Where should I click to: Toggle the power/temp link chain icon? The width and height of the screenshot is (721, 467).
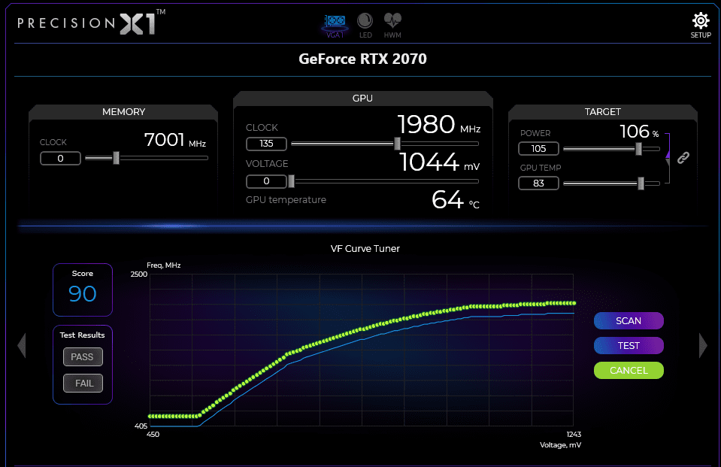683,158
